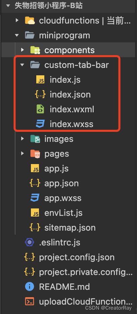Image resolution: width=137 pixels, height=314 pixels.
Task: Select the pages folder name
Action: (x=57, y=154)
